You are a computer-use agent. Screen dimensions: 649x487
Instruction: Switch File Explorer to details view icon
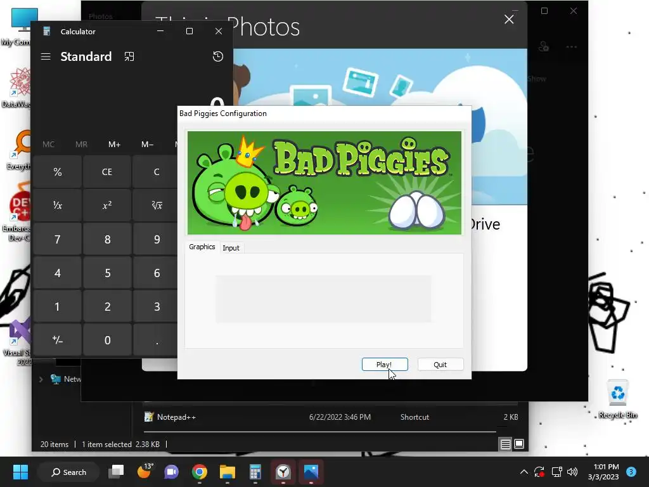point(505,445)
